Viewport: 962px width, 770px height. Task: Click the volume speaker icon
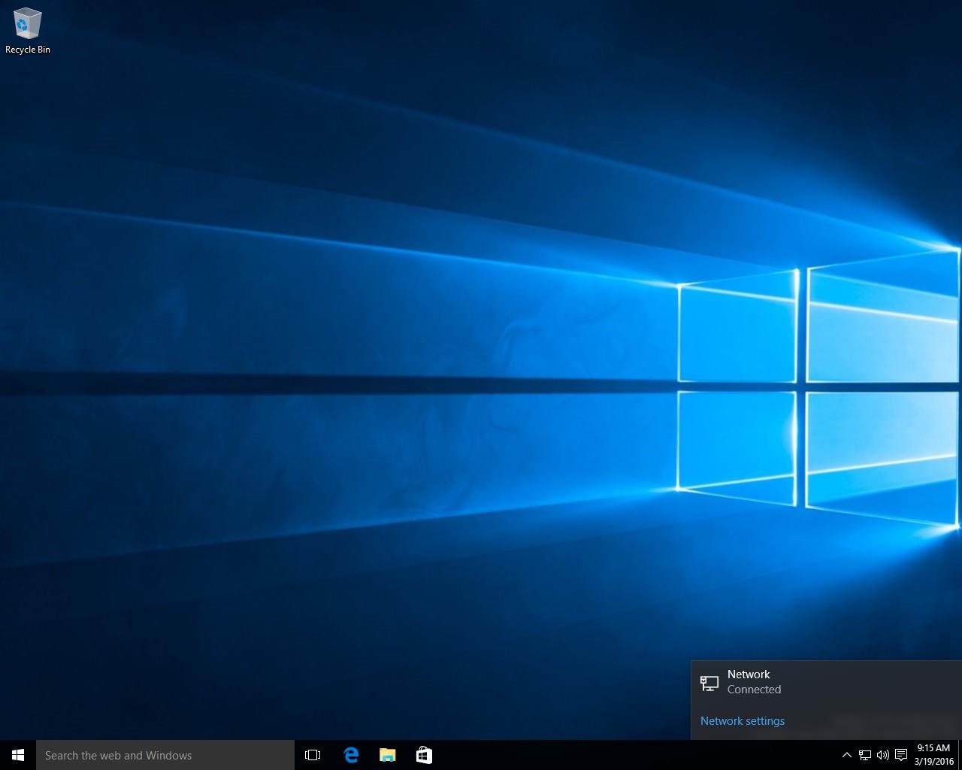[x=883, y=755]
